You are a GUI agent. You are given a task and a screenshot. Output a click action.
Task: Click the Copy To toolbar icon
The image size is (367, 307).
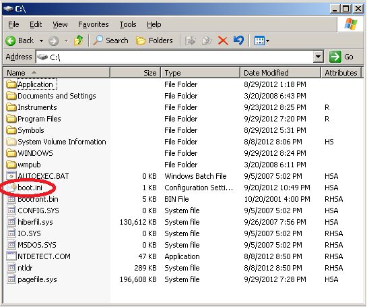coord(207,40)
